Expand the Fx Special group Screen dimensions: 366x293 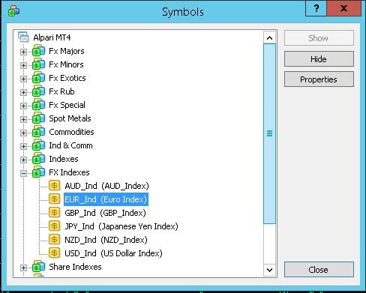[x=23, y=106]
